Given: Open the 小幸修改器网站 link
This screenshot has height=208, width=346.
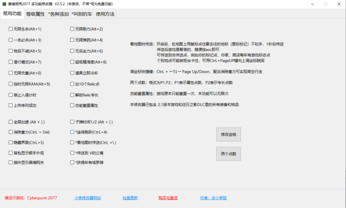Looking at the screenshot, I should coord(88,198).
